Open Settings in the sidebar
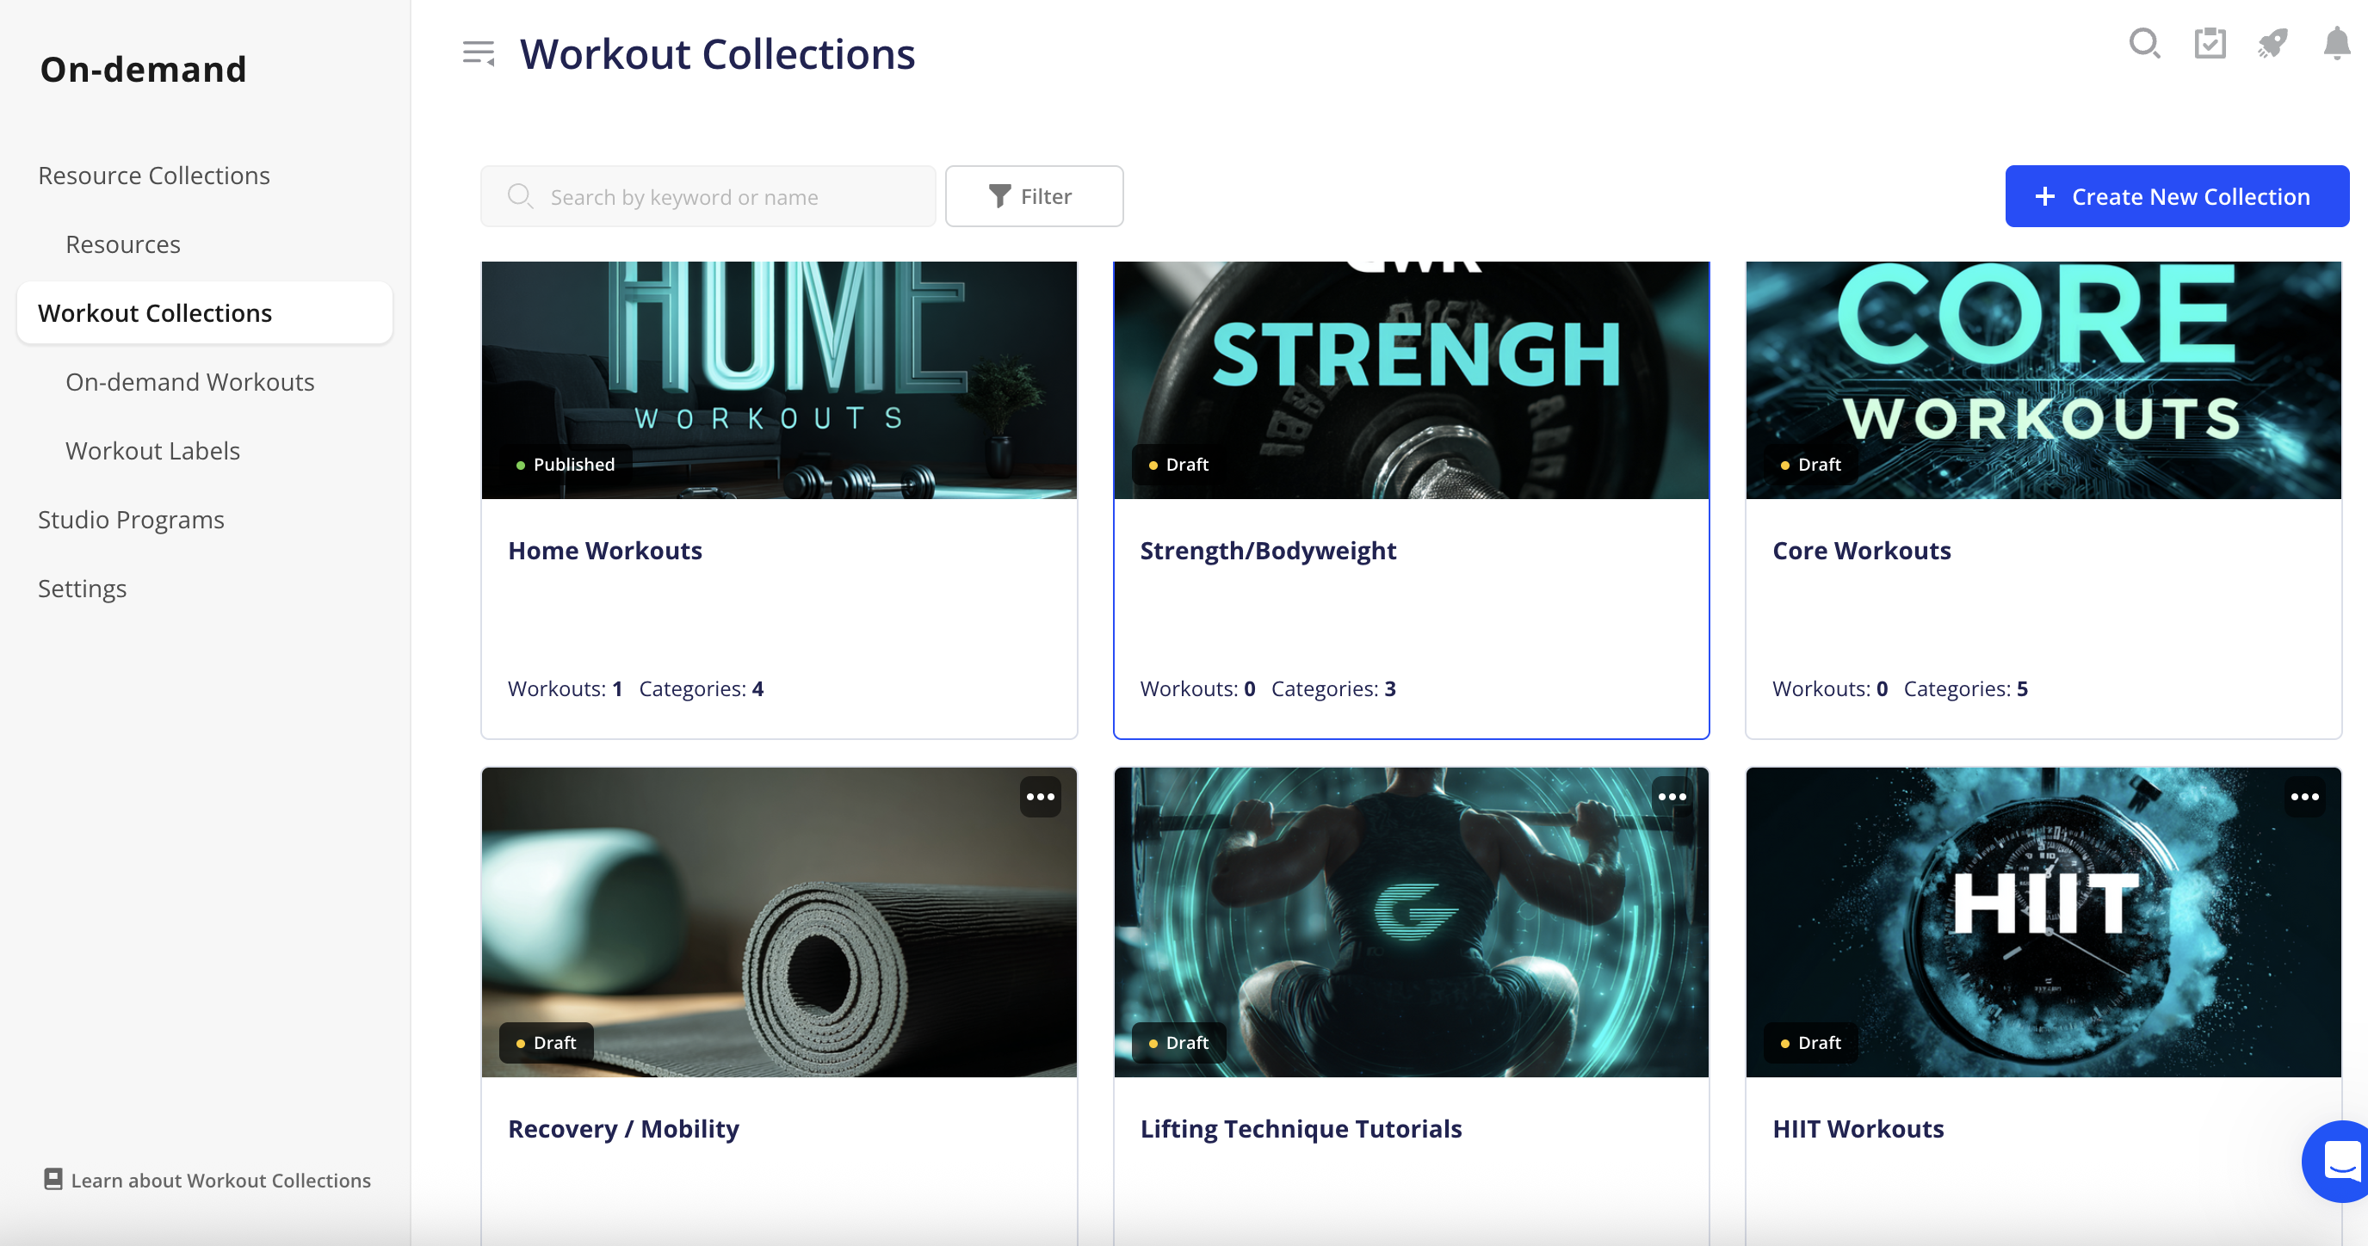The height and width of the screenshot is (1246, 2368). (x=82, y=589)
